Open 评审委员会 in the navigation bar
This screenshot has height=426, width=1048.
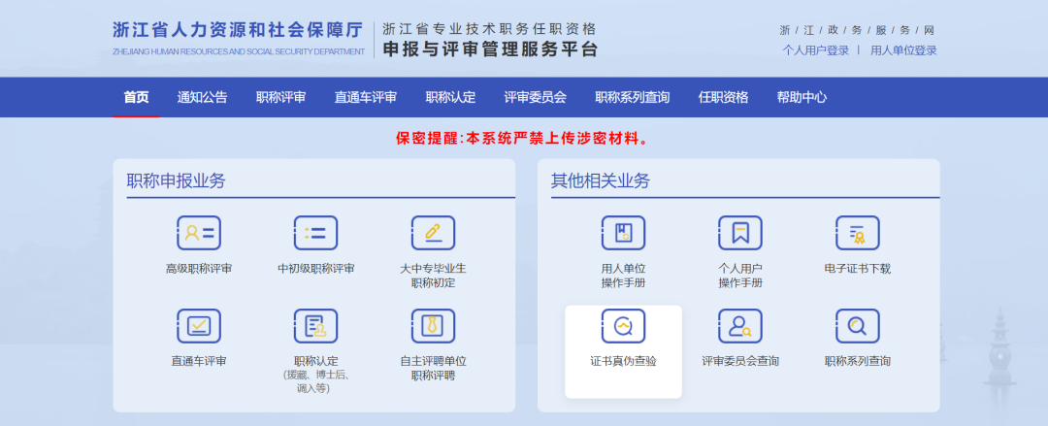(536, 97)
